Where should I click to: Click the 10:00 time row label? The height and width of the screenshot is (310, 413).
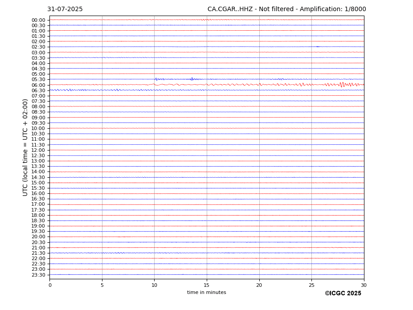(x=38, y=128)
